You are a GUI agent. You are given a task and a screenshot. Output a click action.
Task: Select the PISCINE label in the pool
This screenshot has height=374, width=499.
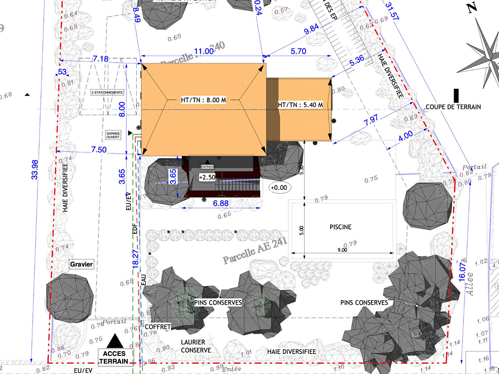(x=340, y=227)
